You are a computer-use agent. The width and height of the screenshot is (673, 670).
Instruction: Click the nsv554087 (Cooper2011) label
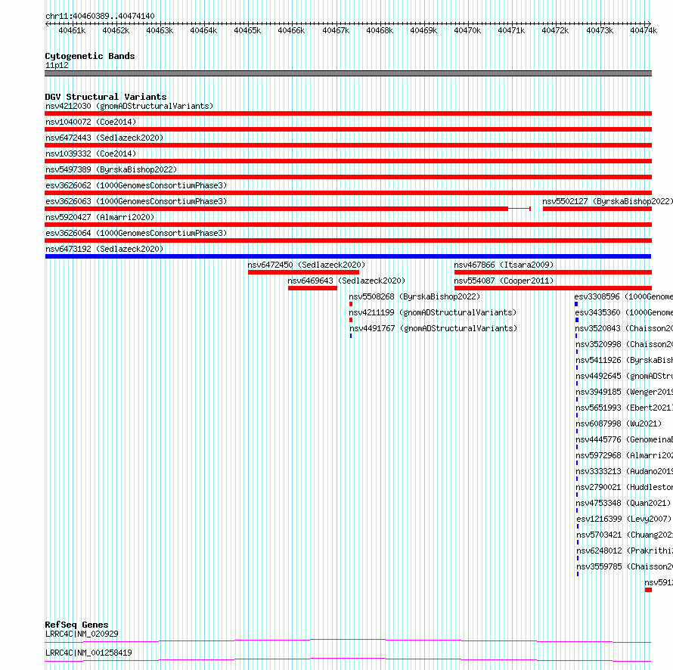click(504, 281)
